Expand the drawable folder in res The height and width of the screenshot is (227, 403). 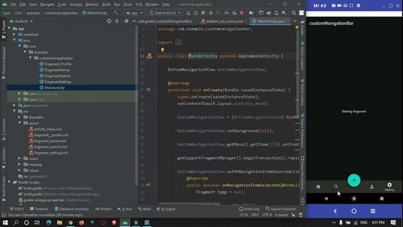point(20,117)
